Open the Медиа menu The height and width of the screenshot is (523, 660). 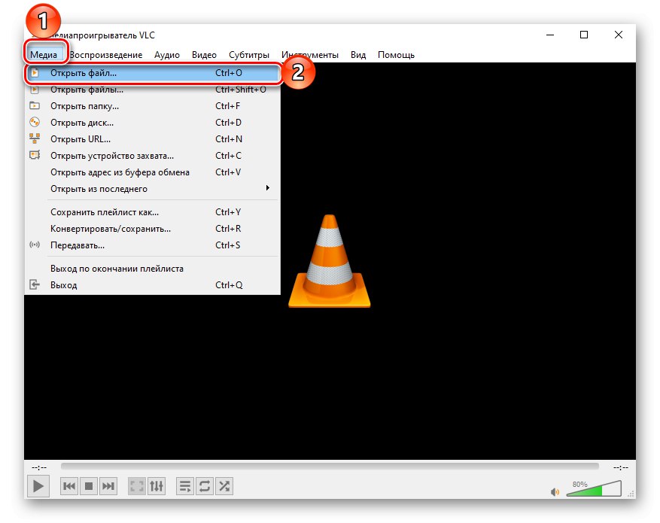pos(44,55)
